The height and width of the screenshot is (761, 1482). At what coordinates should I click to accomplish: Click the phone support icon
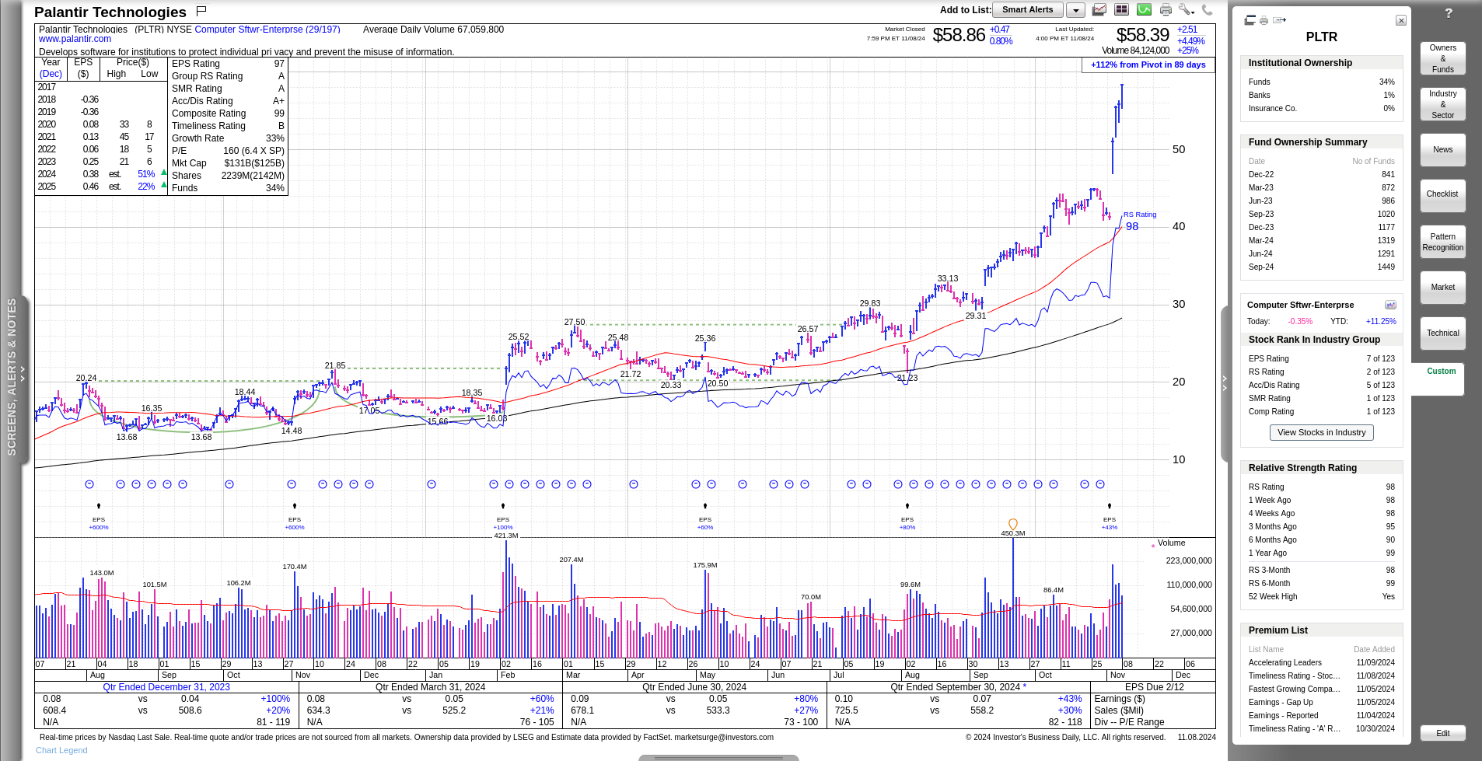1207,9
